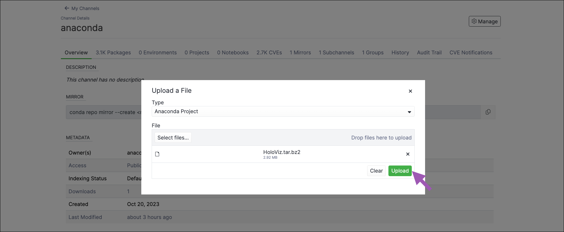The image size is (564, 232).
Task: Open the 1 Subchannels tab
Action: tap(336, 53)
